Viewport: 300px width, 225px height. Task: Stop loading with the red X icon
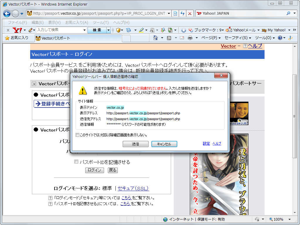pos(190,13)
